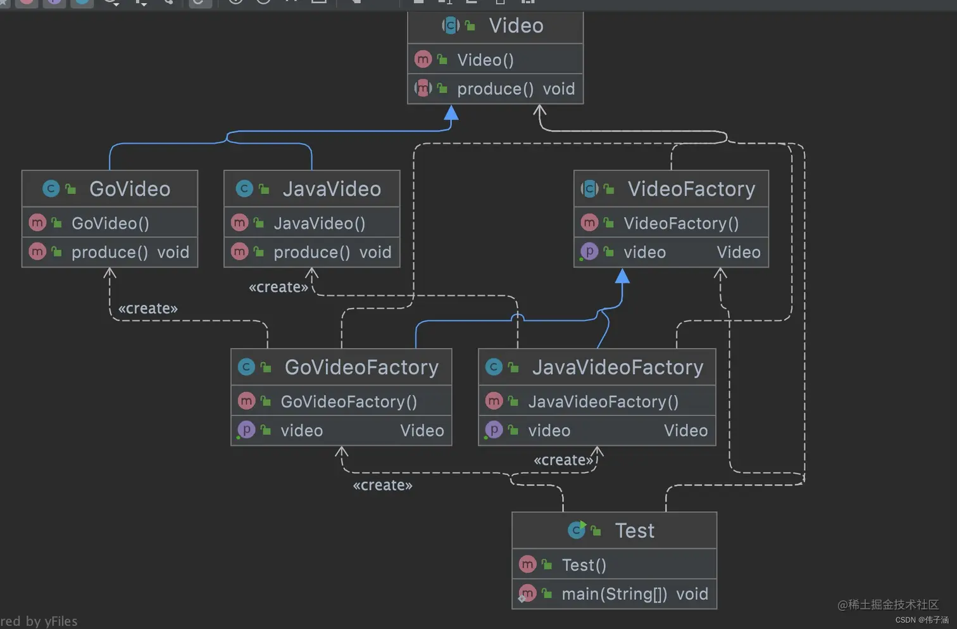Click the GoVideo() constructor text
957x629 pixels.
tap(110, 223)
